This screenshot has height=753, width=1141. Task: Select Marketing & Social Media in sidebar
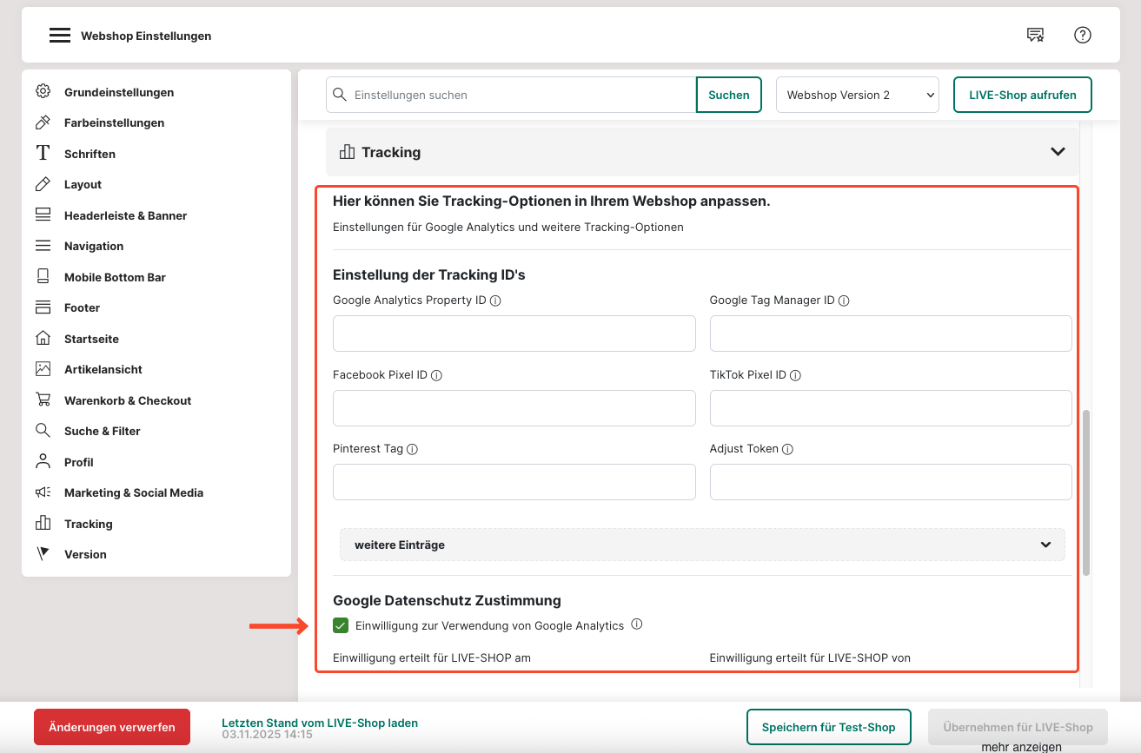click(x=133, y=492)
